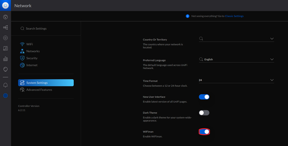Open the Statistics bar-chart icon
Image resolution: width=288 pixels, height=146 pixels.
coord(5,59)
